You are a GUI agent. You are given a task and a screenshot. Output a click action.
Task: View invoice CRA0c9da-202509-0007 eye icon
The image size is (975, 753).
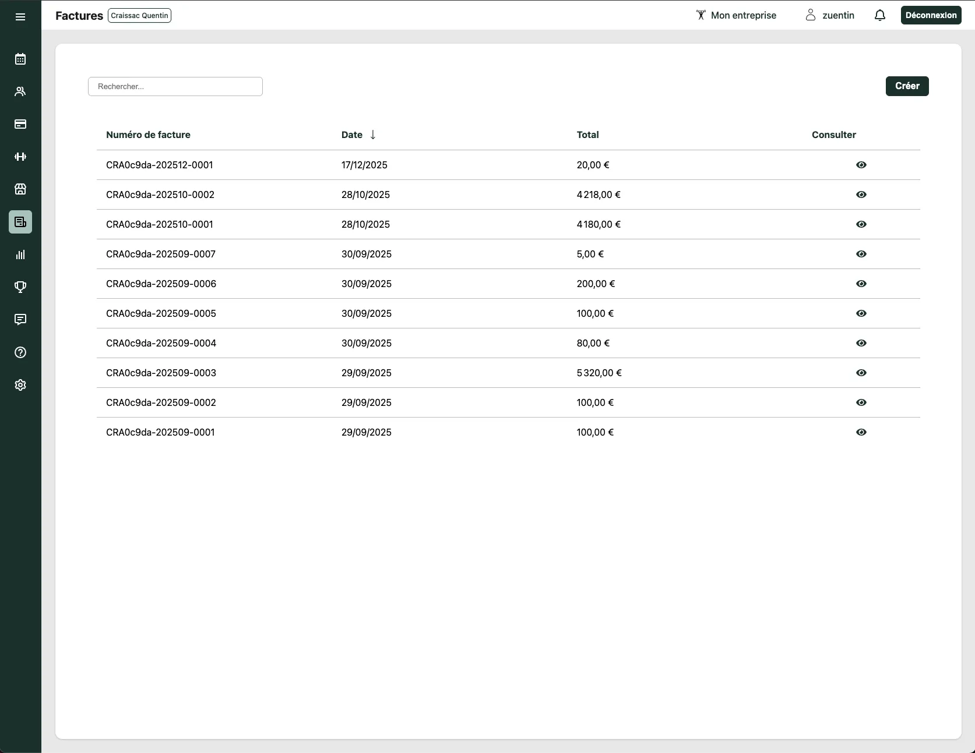point(861,254)
